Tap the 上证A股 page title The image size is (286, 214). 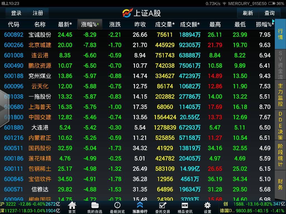(x=147, y=13)
